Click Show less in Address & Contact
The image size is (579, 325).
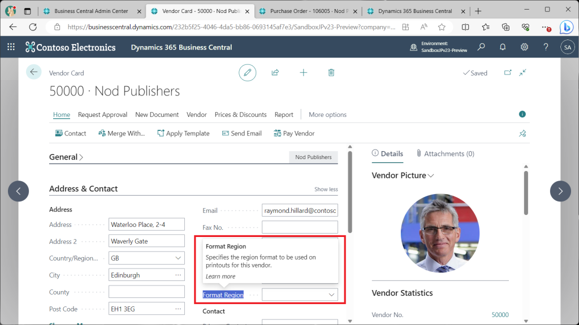coord(326,189)
